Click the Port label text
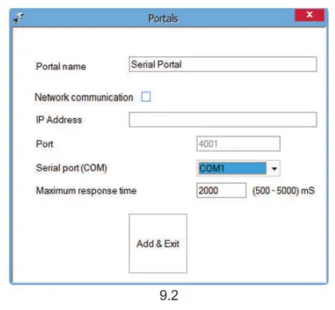The width and height of the screenshot is (335, 310). 45,144
